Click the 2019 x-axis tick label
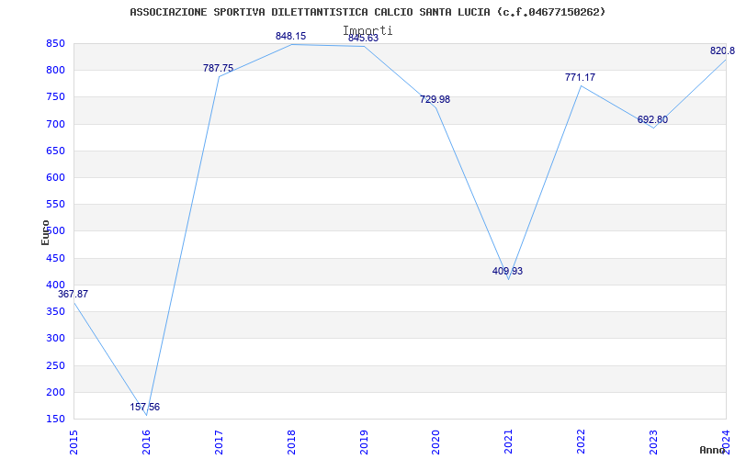 pos(364,442)
